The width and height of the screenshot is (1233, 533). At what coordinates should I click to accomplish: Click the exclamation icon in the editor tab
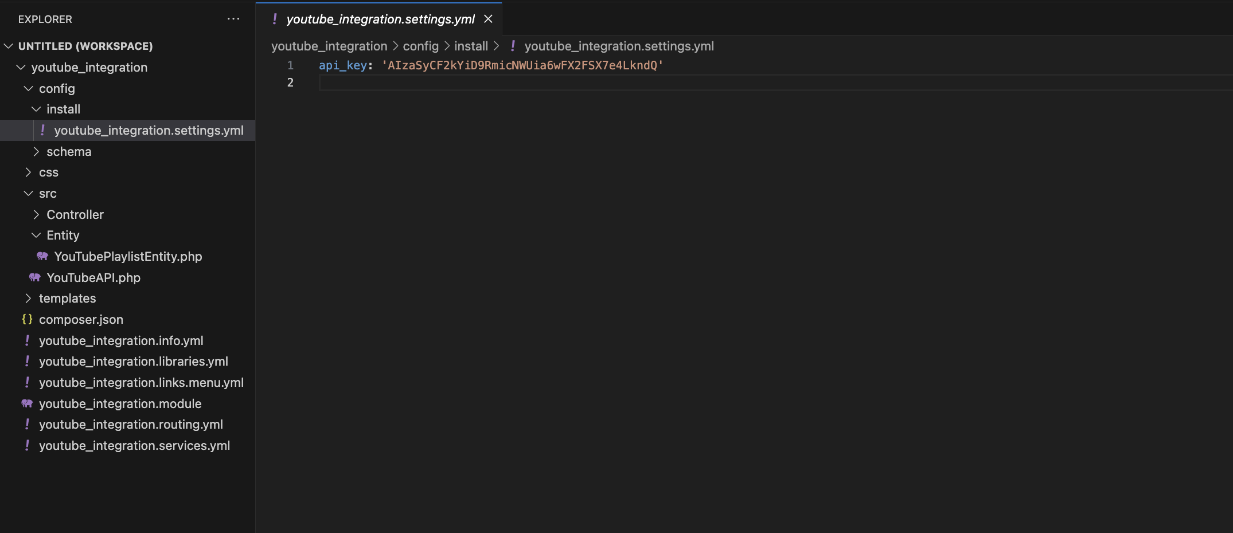coord(275,18)
